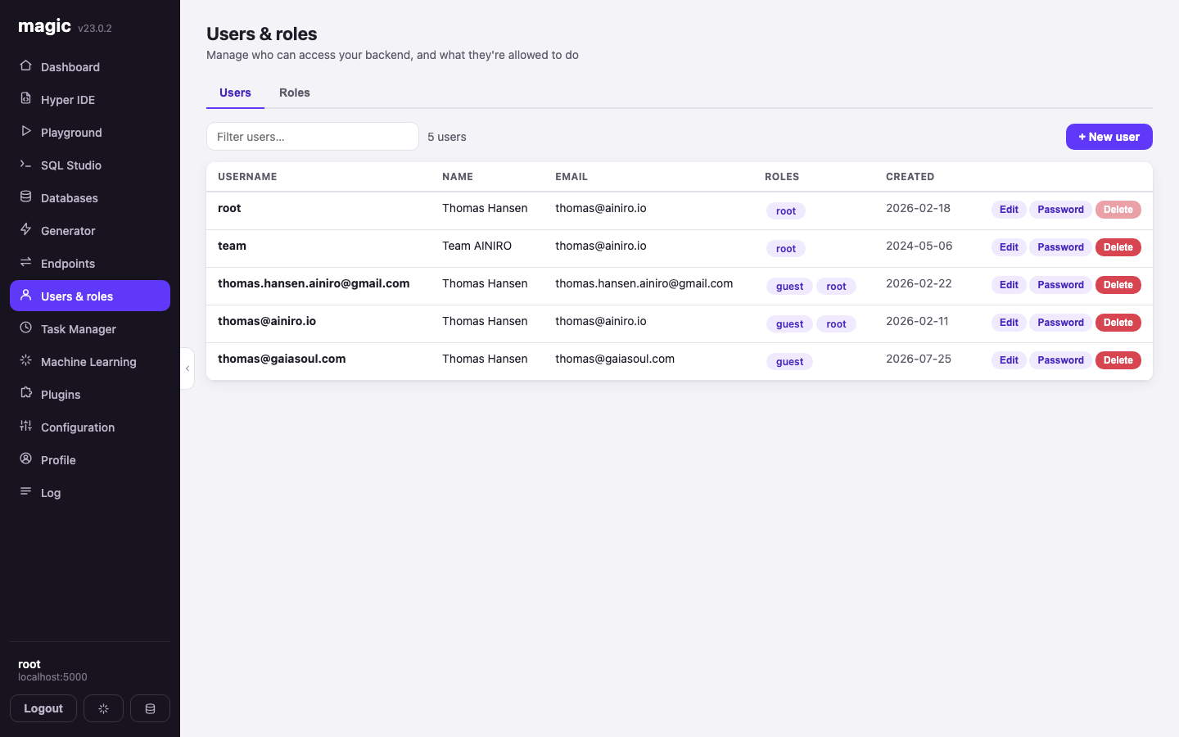Viewport: 1179px width, 737px height.
Task: Click the Machine Learning sparkle icon
Action: coord(25,360)
